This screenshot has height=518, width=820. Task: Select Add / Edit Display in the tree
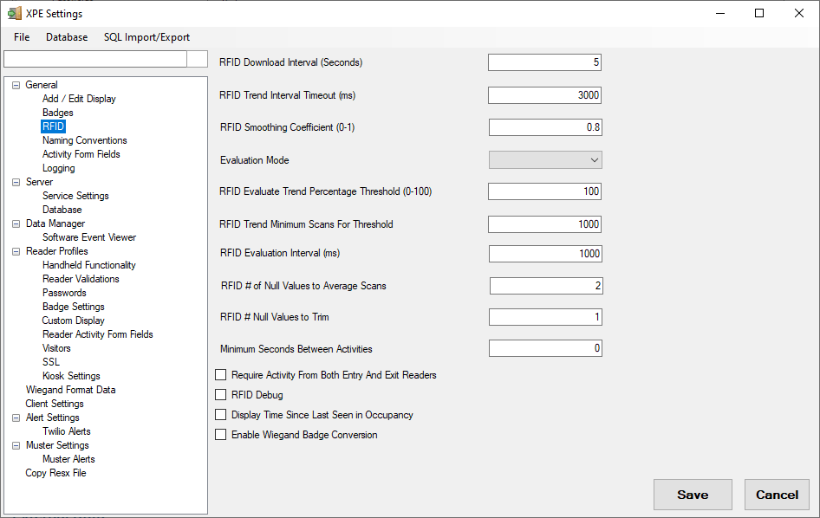point(79,99)
